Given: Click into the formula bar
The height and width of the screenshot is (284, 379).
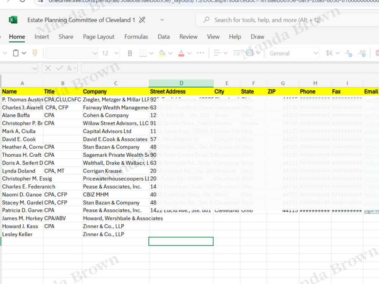Looking at the screenshot, I should pyautogui.click(x=230, y=68).
